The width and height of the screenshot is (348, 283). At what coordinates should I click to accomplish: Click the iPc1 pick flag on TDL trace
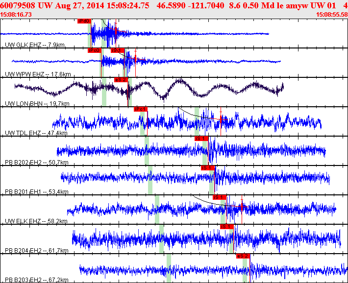click(140, 109)
